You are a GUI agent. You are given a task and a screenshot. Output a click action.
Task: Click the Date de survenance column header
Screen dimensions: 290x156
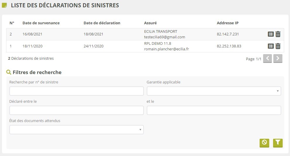[x=41, y=23]
